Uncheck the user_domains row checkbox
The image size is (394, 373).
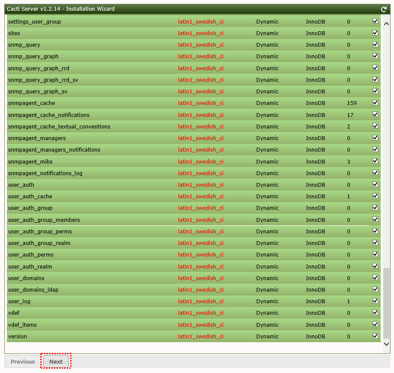coord(375,278)
